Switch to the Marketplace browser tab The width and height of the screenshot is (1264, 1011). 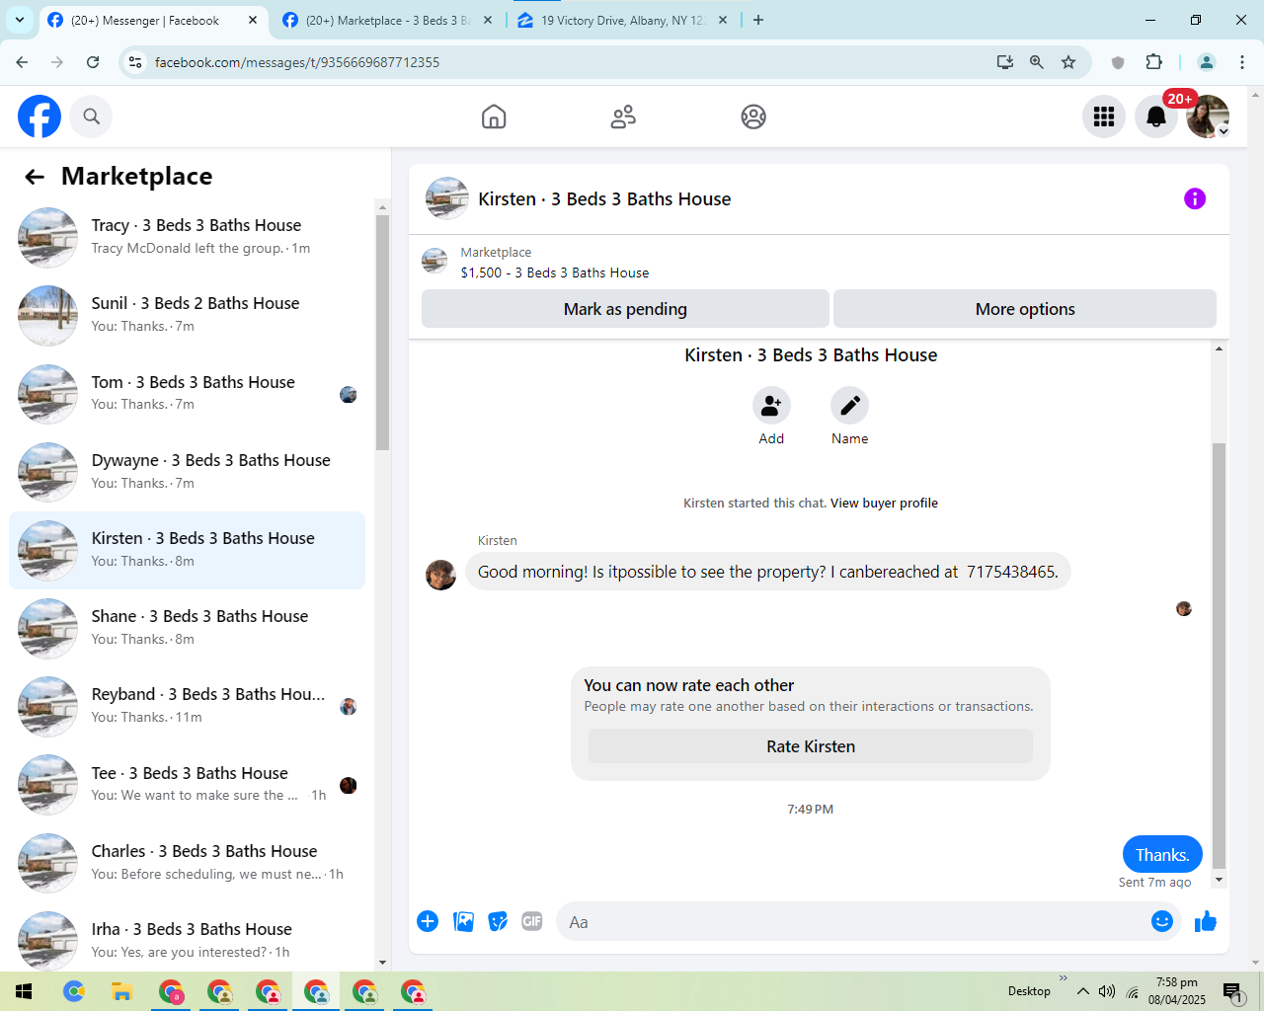pos(387,20)
